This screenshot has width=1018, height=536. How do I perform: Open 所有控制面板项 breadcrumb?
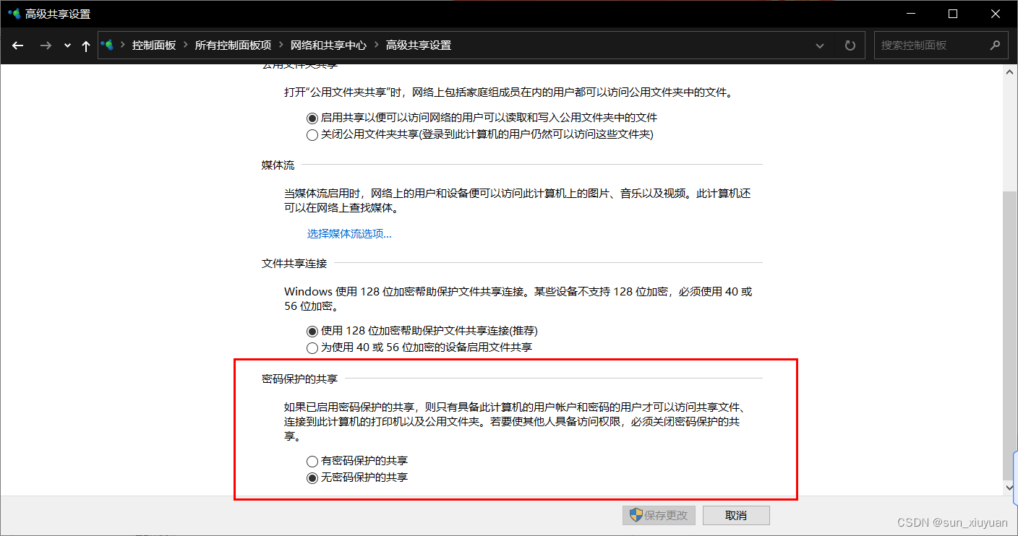tap(233, 45)
